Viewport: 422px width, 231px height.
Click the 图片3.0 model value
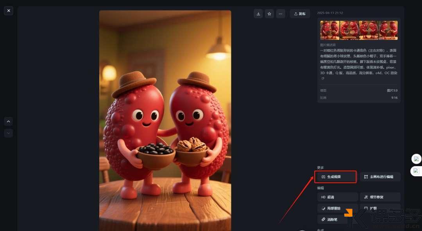[392, 90]
